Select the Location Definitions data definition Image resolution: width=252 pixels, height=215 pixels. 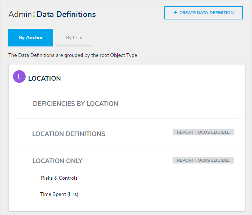point(69,134)
